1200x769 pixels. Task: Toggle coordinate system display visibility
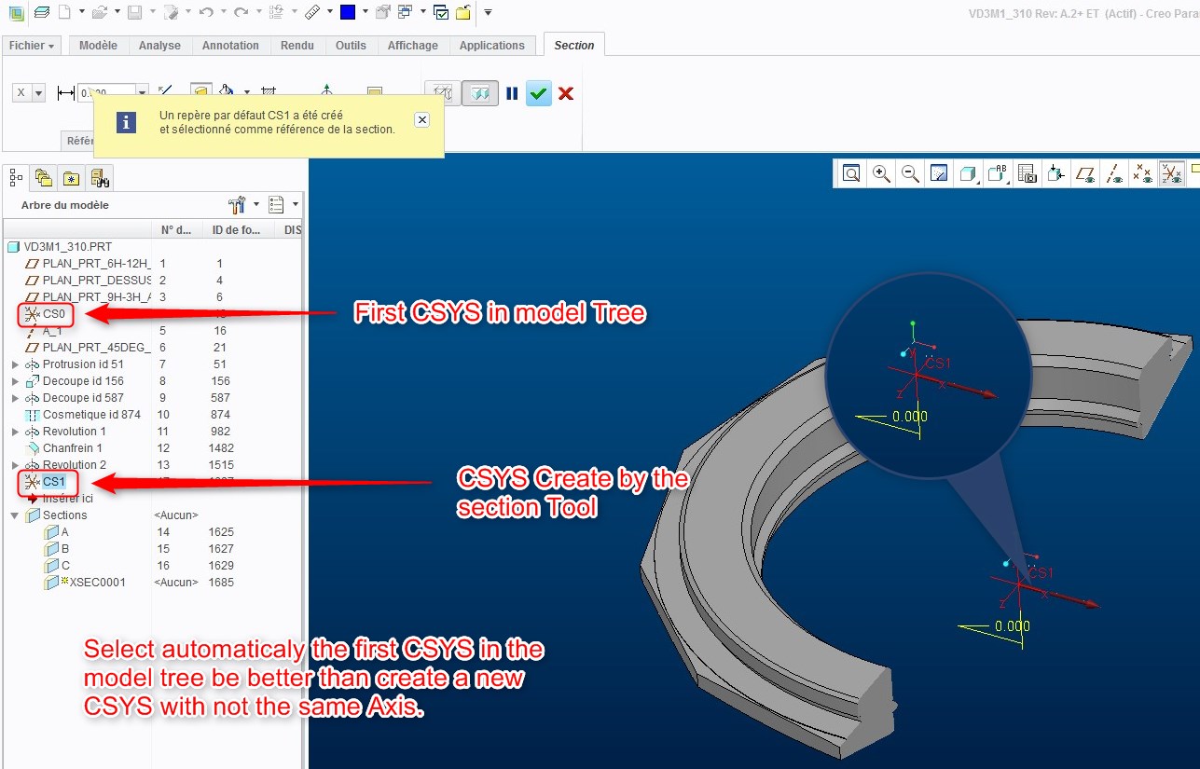(1170, 173)
